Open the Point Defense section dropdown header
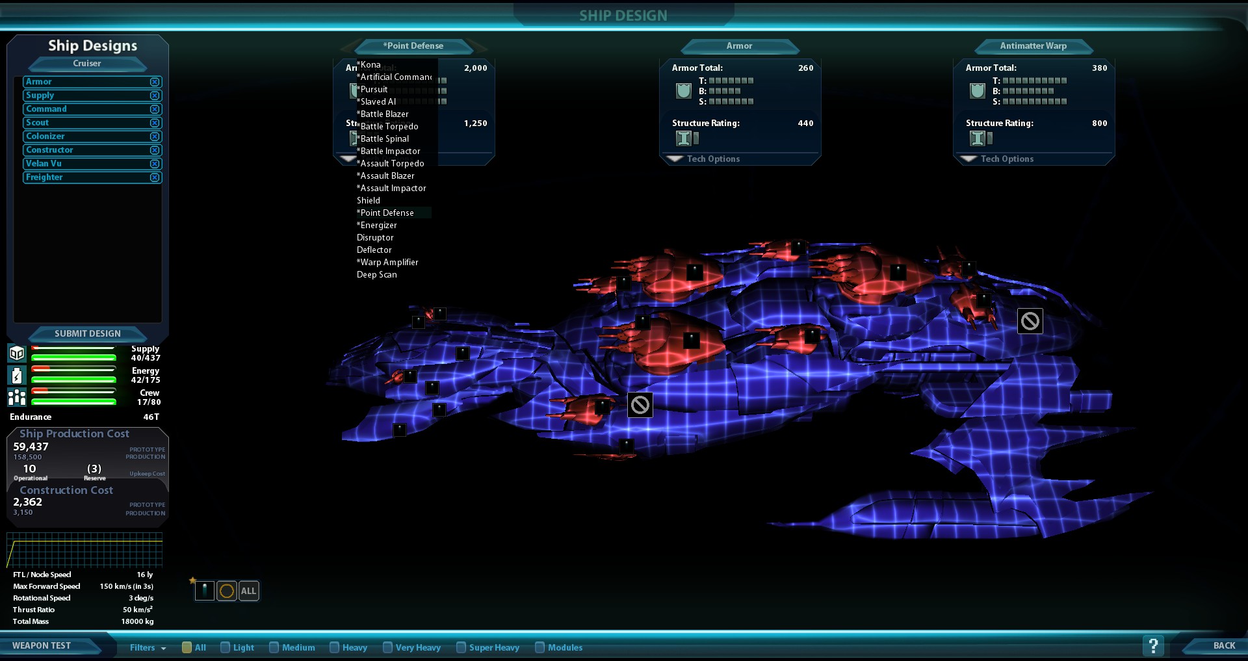 click(x=413, y=46)
